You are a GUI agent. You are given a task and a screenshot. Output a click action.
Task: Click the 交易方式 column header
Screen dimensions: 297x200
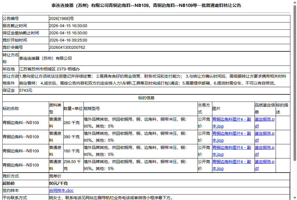(204, 109)
